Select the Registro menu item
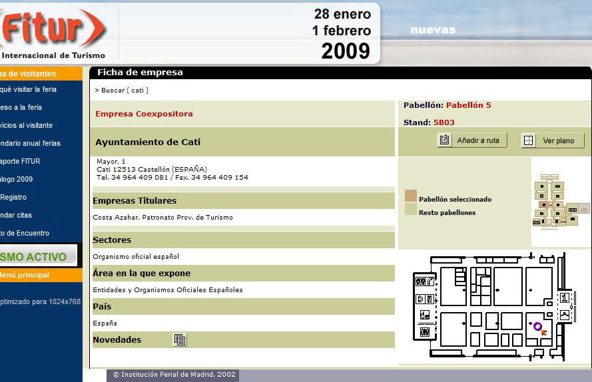The height and width of the screenshot is (382, 592). 13,197
